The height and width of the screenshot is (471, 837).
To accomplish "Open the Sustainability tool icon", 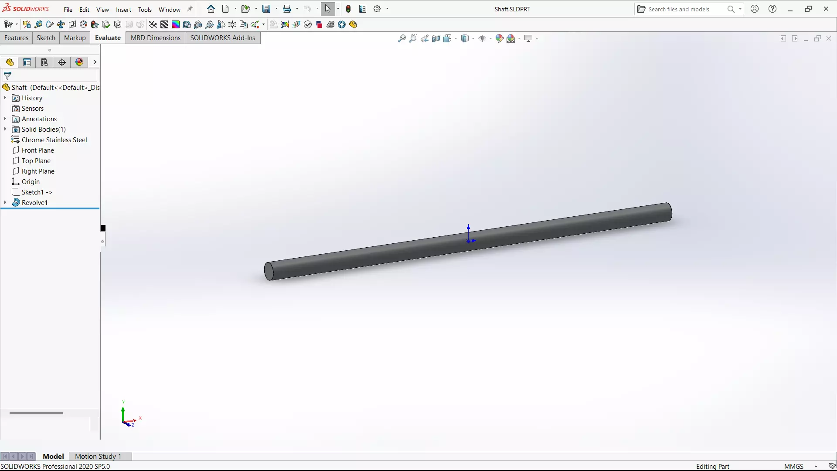I will point(342,24).
